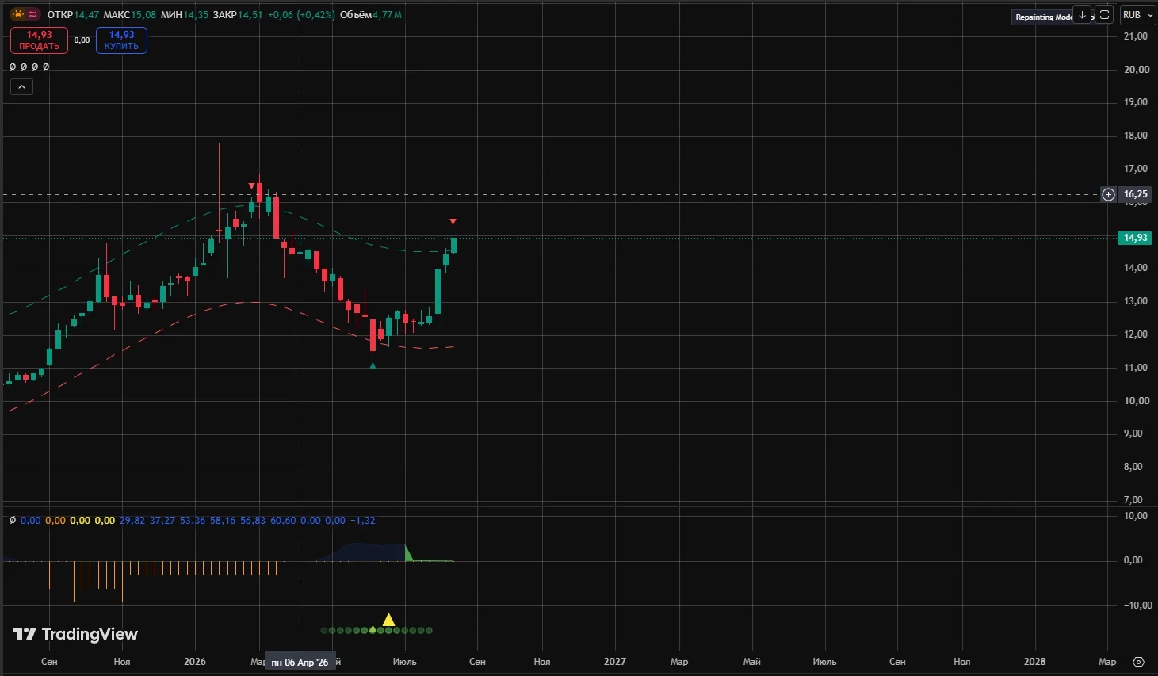Click the pink wavy-lines icon near ОТКР

(32, 14)
